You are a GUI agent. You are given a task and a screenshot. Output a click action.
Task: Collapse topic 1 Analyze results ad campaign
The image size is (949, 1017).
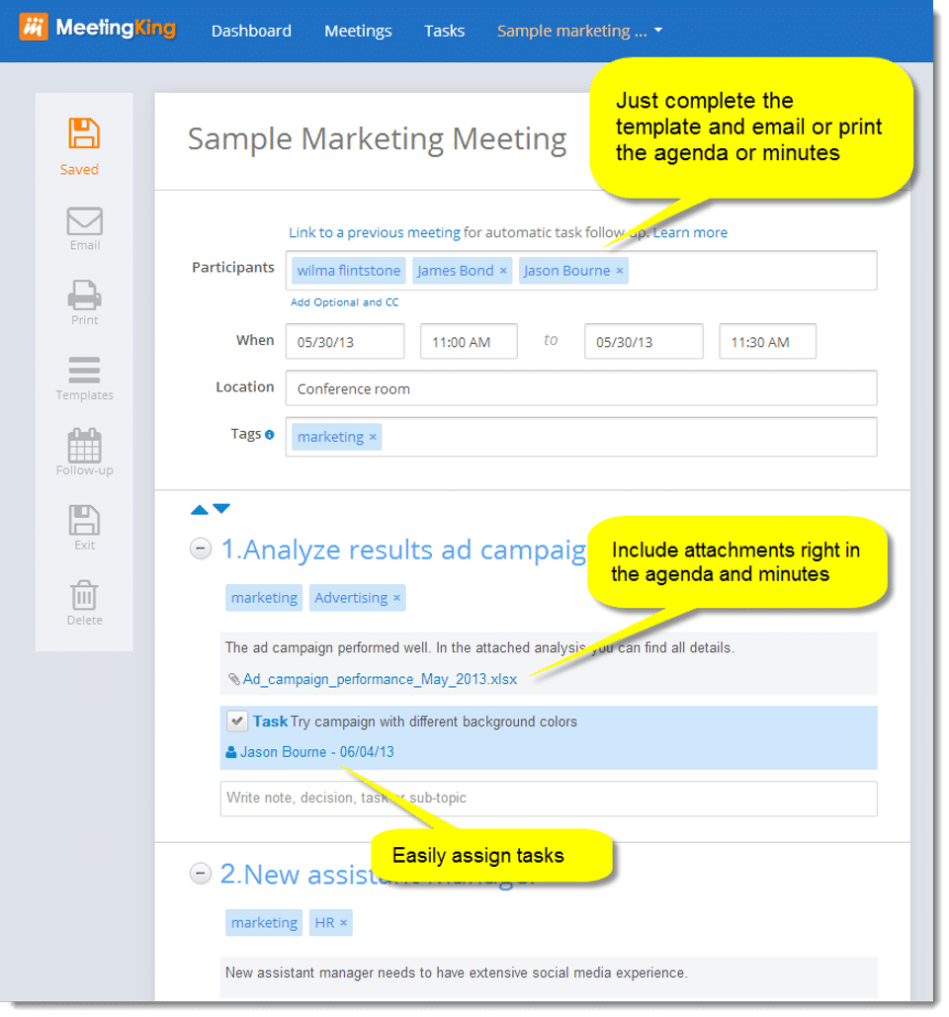(x=201, y=549)
